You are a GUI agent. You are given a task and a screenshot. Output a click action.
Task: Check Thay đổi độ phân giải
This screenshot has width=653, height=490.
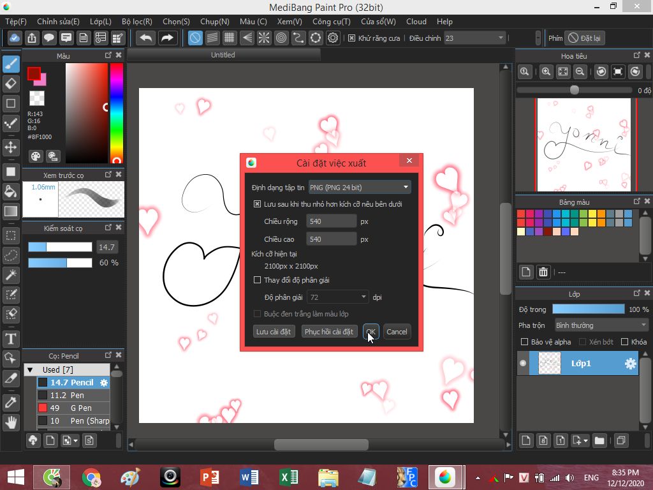tap(258, 279)
